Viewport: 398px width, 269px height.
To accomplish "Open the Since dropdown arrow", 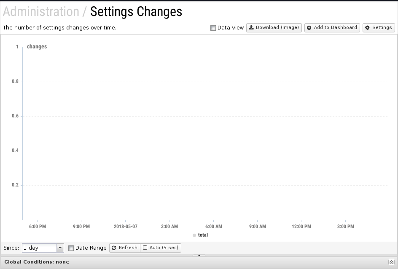I will [x=60, y=248].
